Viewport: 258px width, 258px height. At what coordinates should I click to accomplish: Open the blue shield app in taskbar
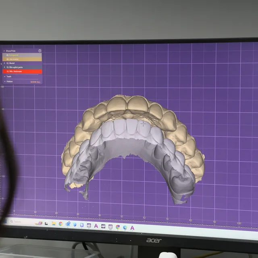pos(75,225)
